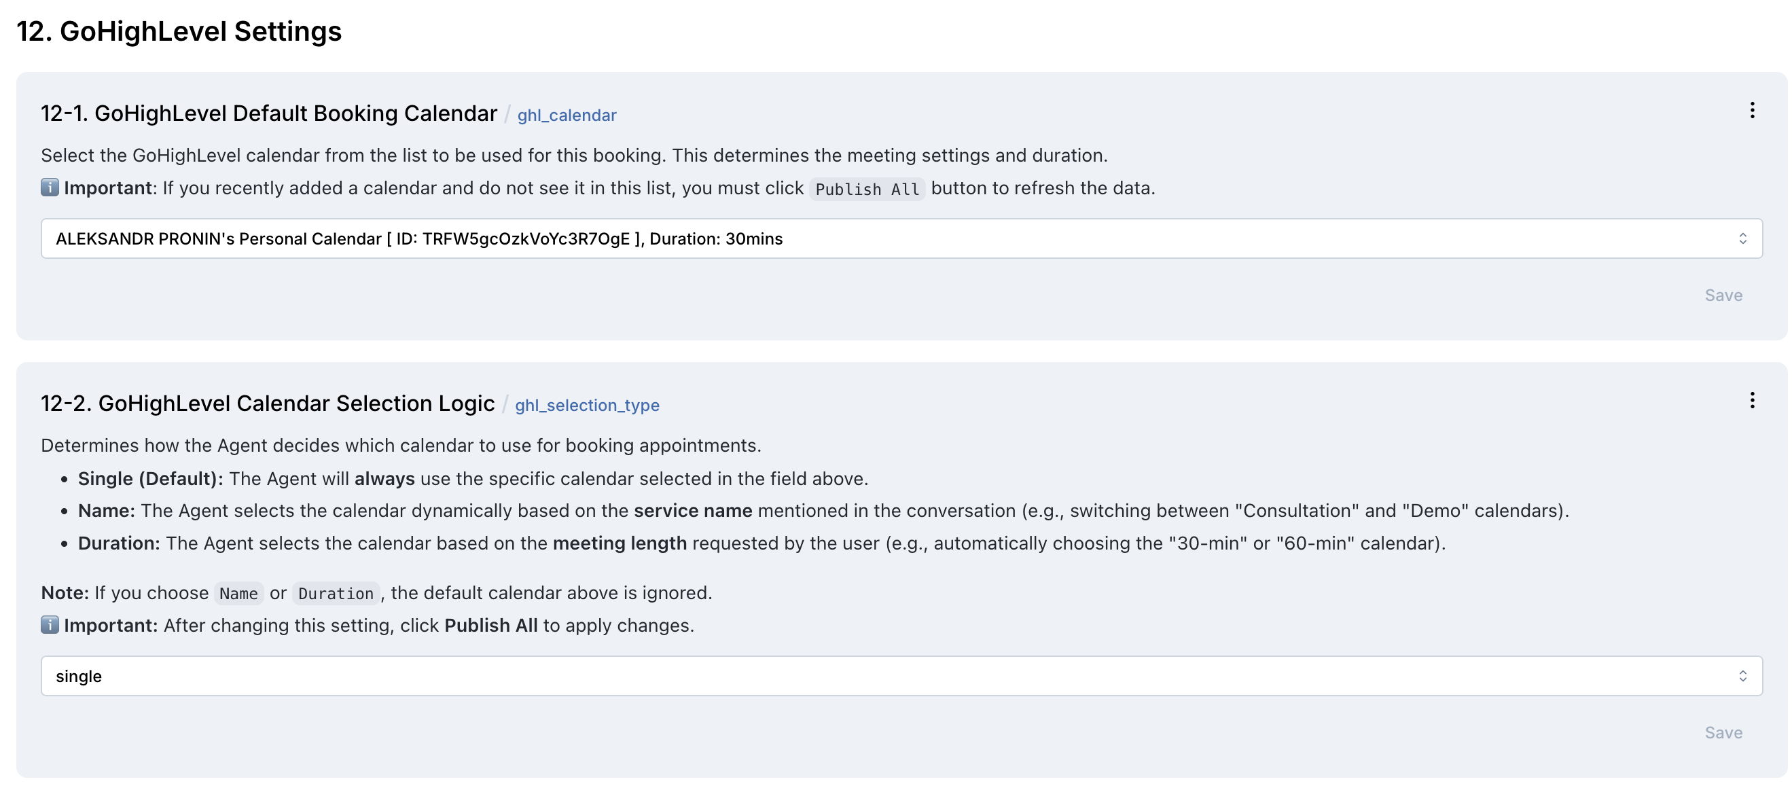Click the ghl_calendar key link

(x=567, y=115)
